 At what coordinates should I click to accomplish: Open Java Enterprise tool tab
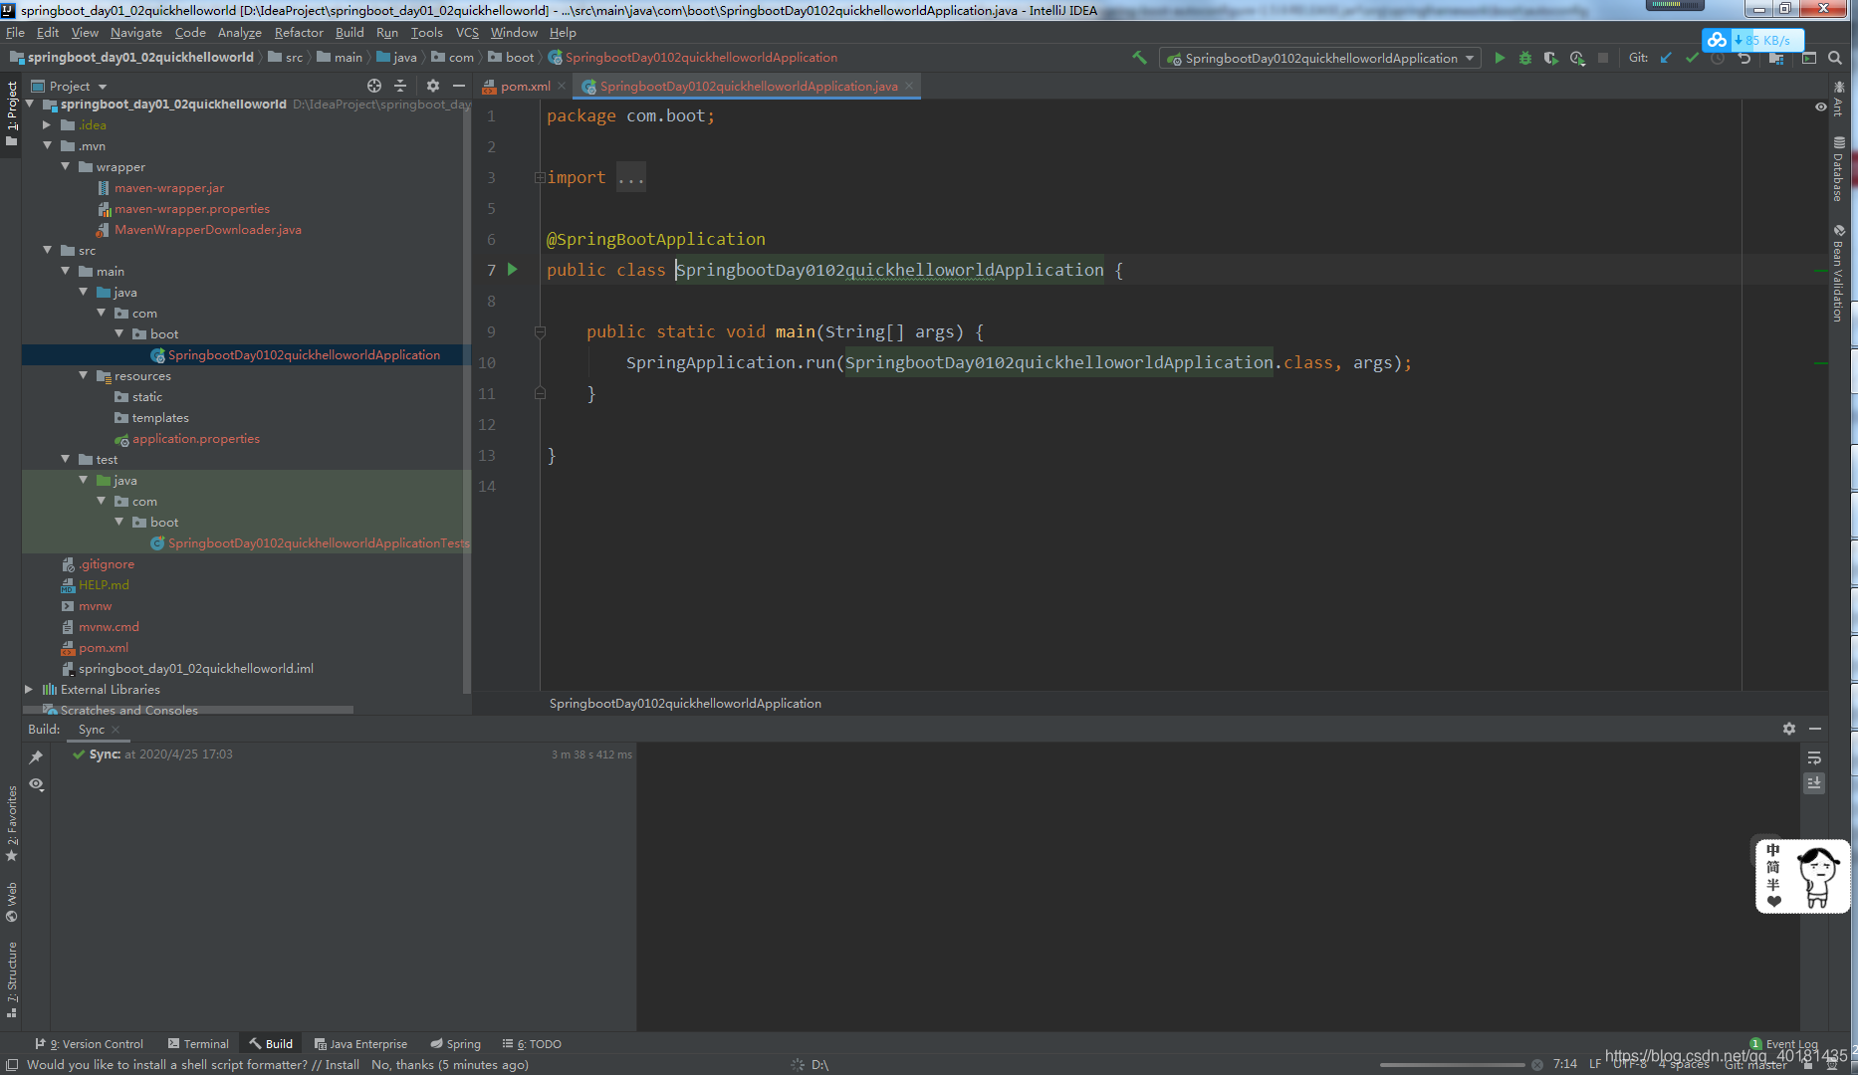pyautogui.click(x=360, y=1044)
